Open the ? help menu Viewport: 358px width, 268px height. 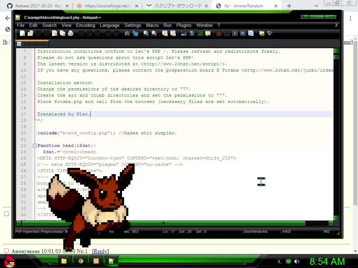tap(219, 25)
